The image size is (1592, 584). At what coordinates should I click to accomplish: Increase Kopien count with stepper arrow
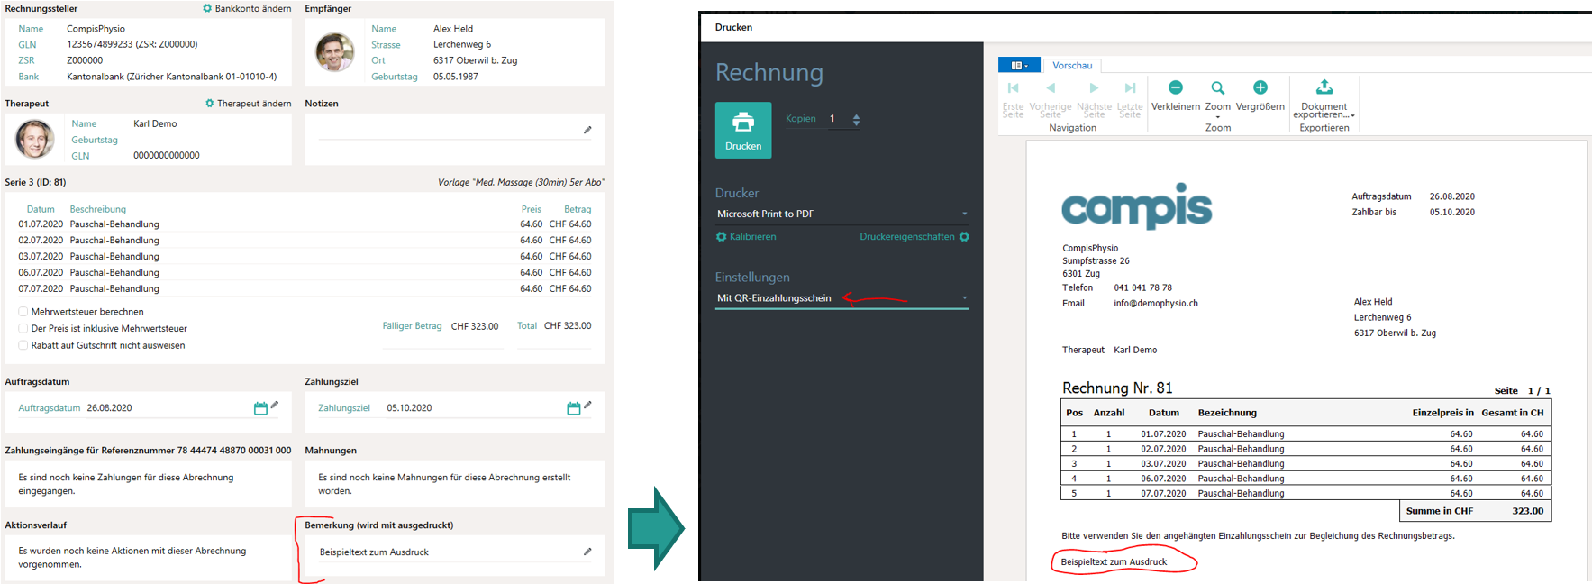856,115
